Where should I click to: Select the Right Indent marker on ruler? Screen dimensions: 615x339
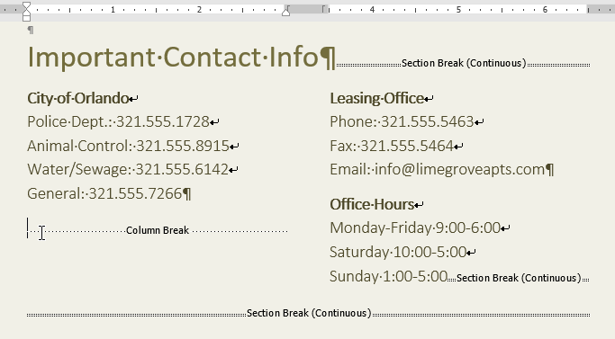[286, 12]
